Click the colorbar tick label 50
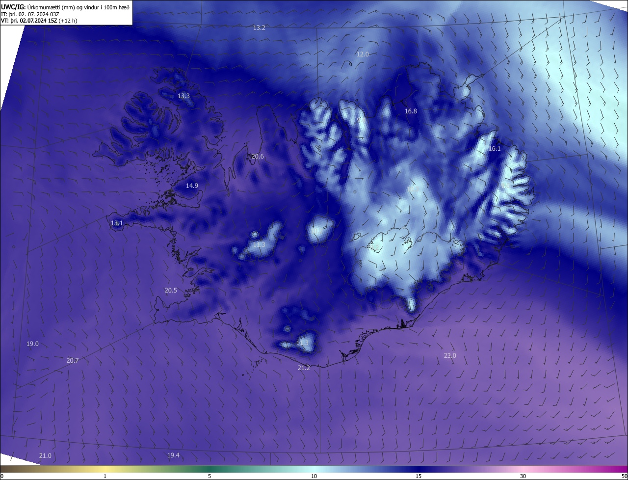The height and width of the screenshot is (480, 628). coord(624,476)
